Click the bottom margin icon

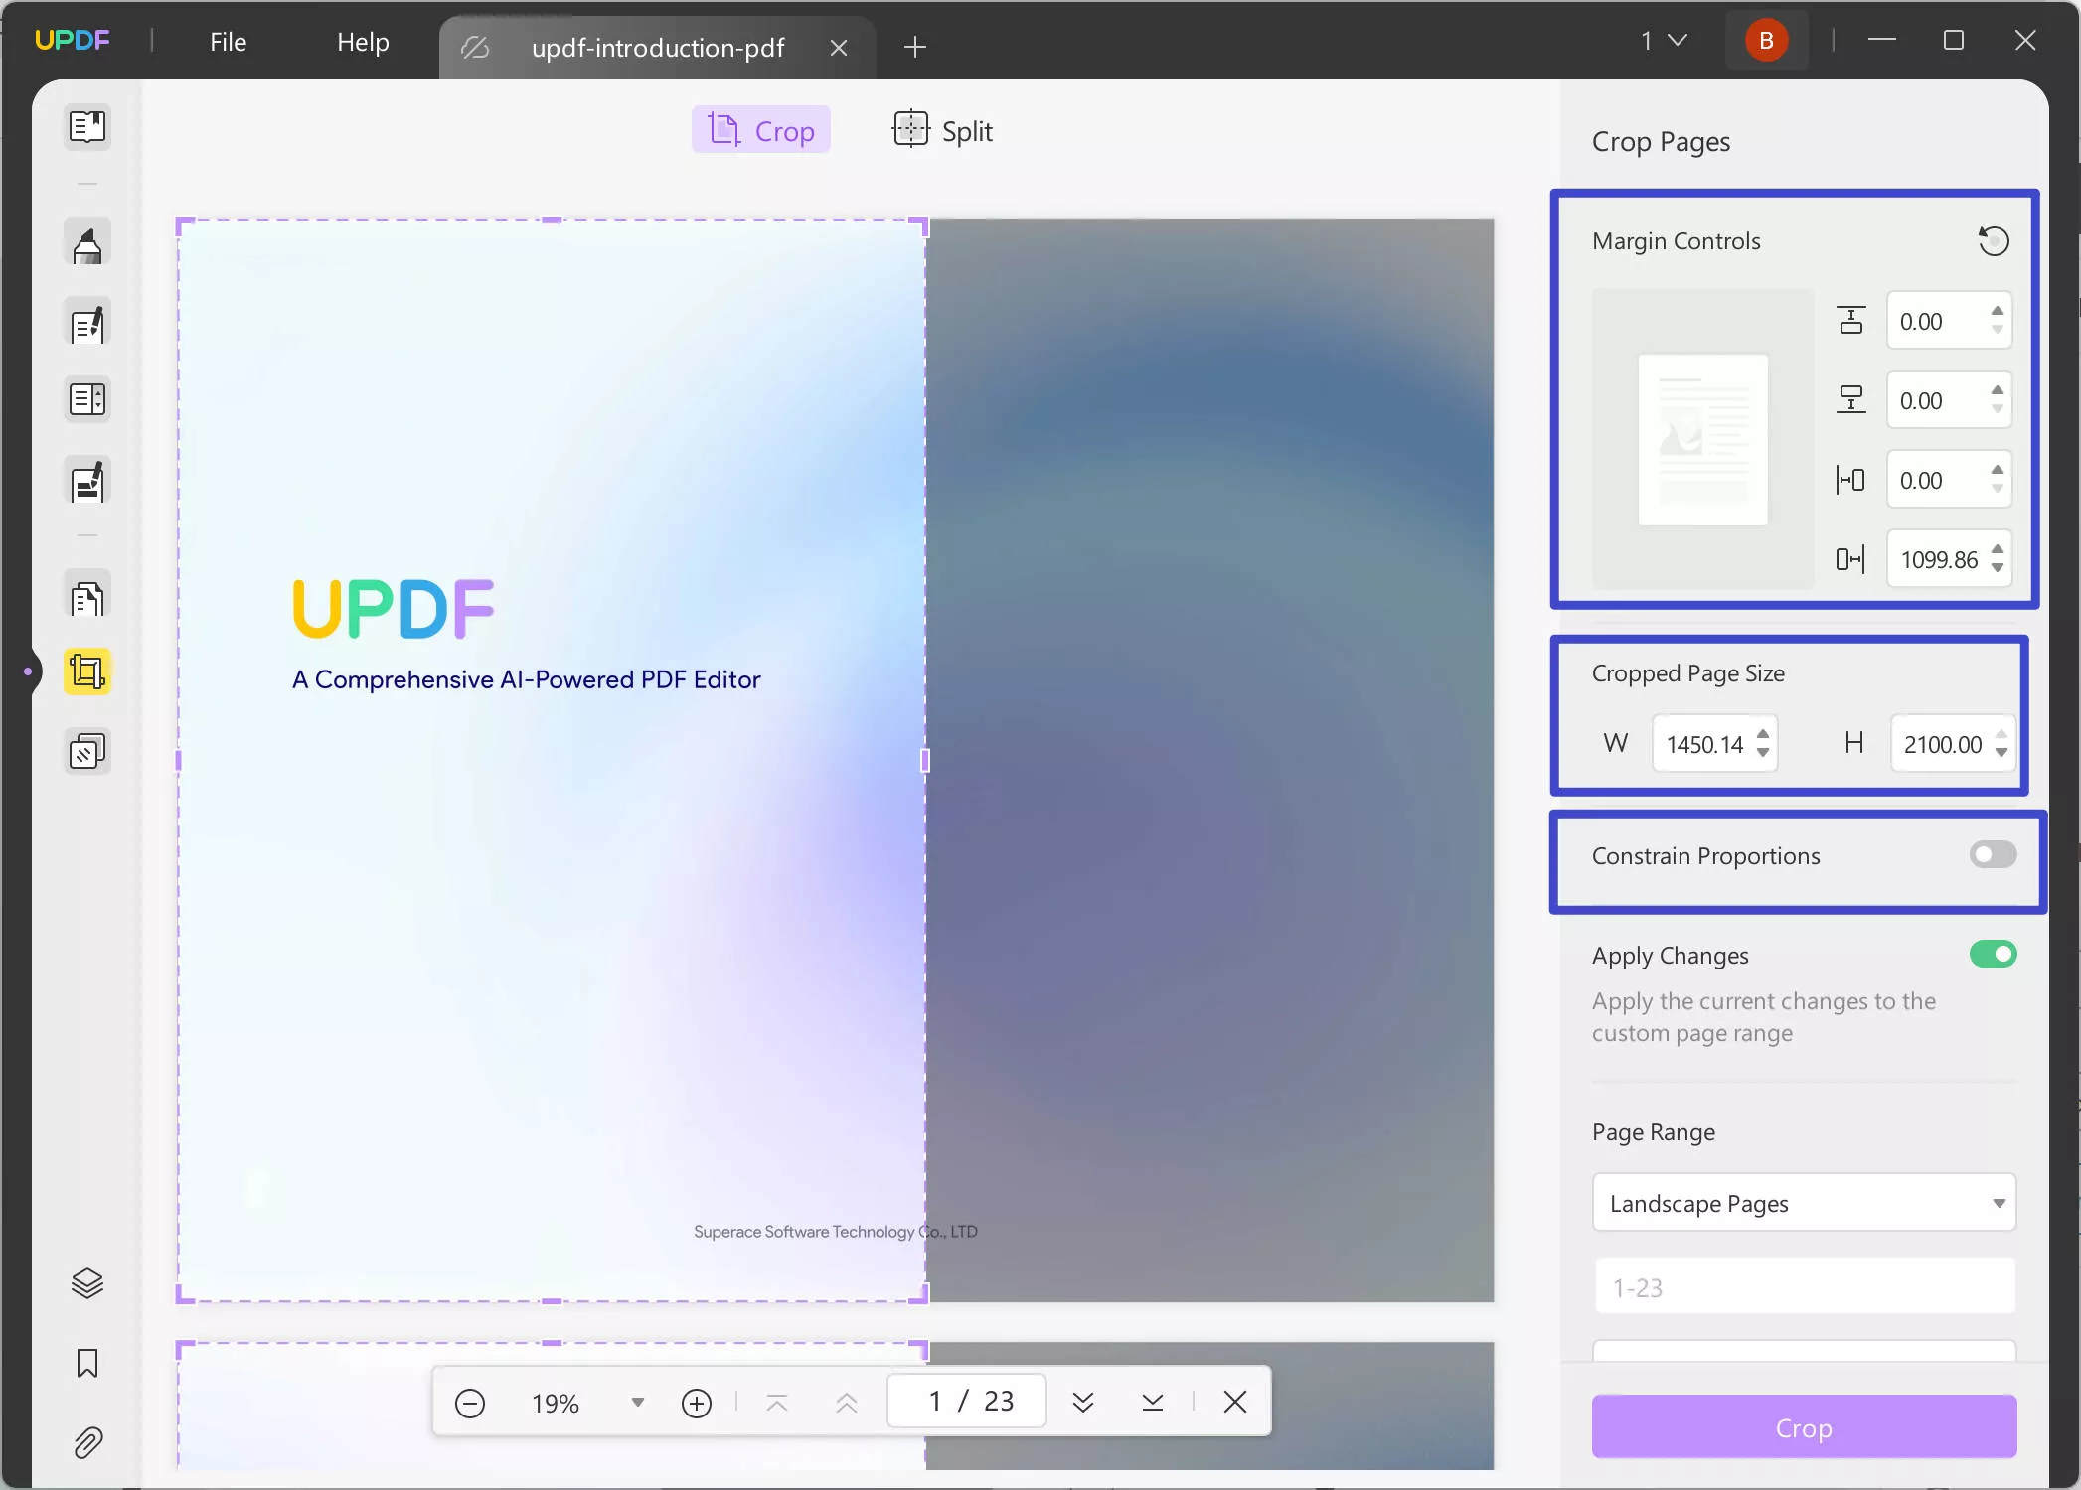[x=1850, y=400]
